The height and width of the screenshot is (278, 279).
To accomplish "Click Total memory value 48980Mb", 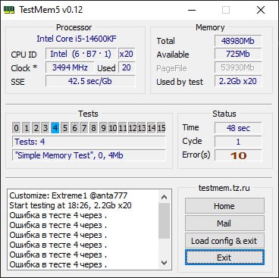I will (238, 41).
